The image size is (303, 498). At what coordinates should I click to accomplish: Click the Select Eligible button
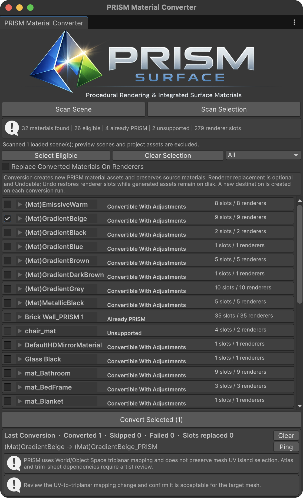pyautogui.click(x=56, y=155)
